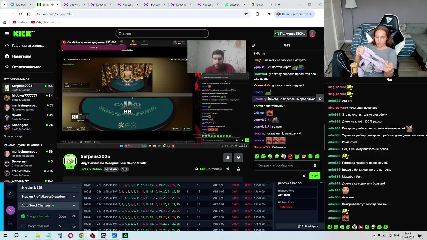The width and height of the screenshot is (427, 240).
Task: Open Навигация in the sidebar
Action: [x=22, y=56]
